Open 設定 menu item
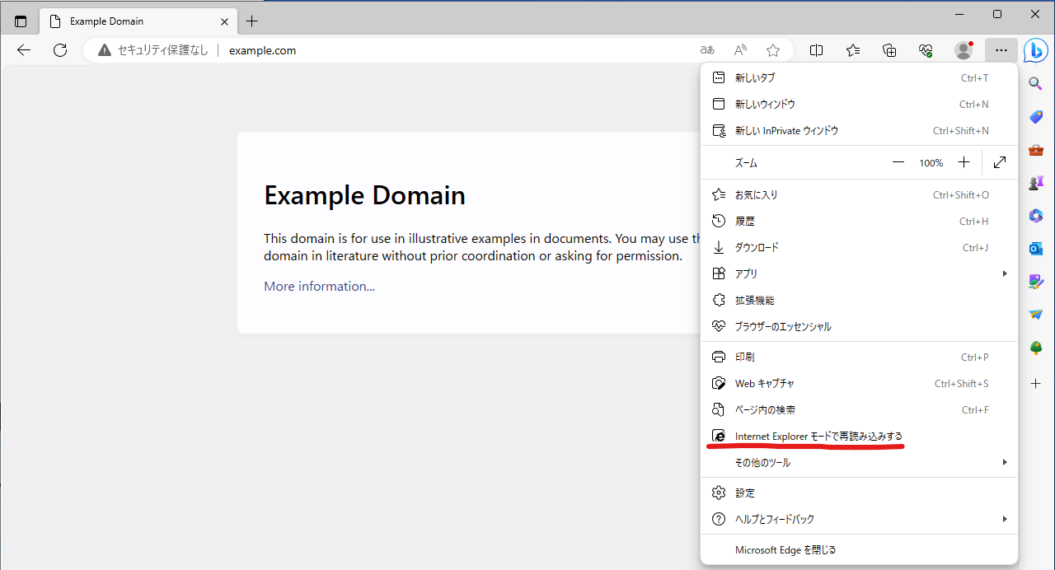This screenshot has width=1055, height=570. [x=859, y=493]
